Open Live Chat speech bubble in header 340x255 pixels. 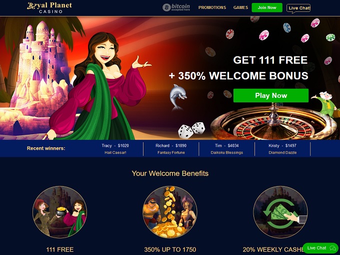298,8
